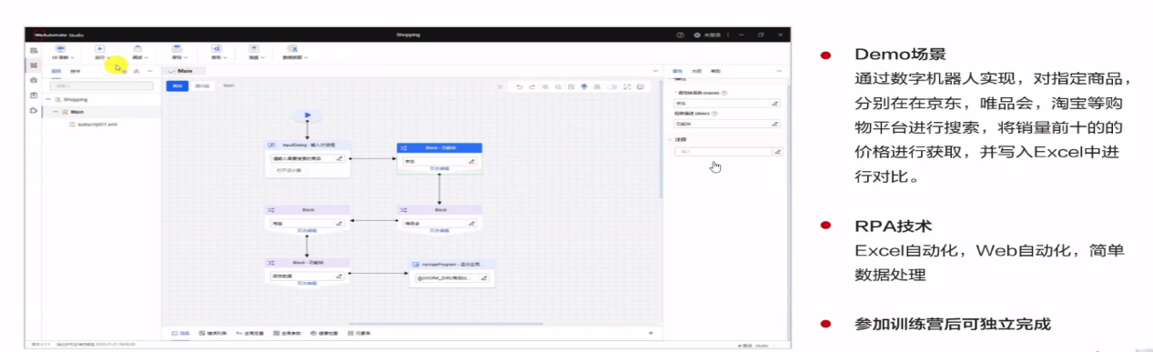This screenshot has width=1153, height=352.
Task: Click the 保存 save toolbar icon
Action: 177,48
